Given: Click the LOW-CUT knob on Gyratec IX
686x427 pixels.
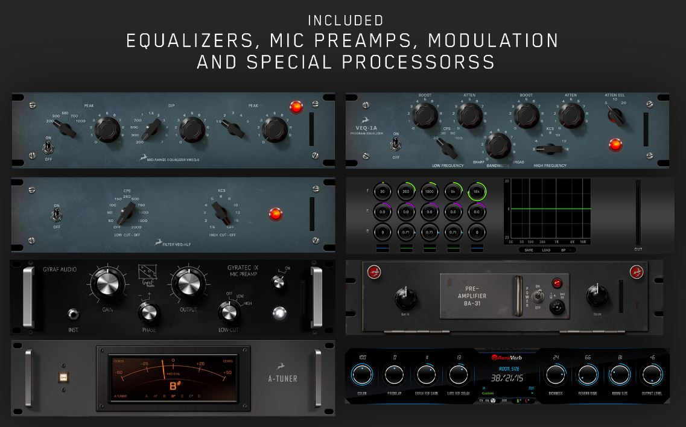Looking at the screenshot, I should [x=228, y=312].
